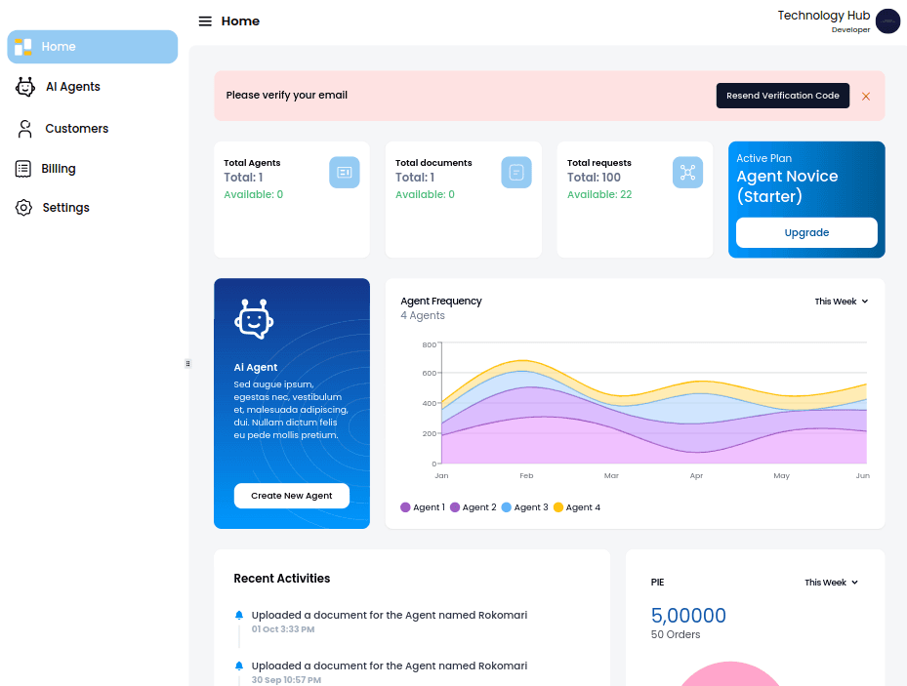Screen dimensions: 907x686
Task: Dismiss the email verification banner
Action: [x=866, y=97]
